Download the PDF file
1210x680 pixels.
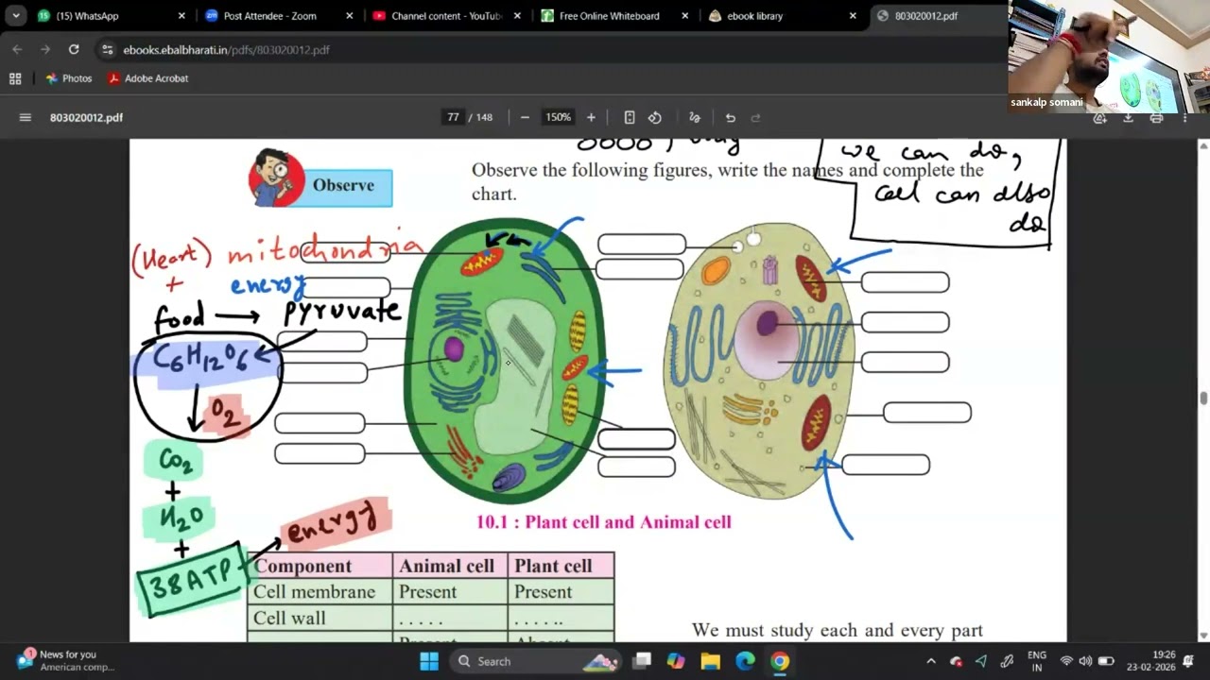pos(1128,117)
